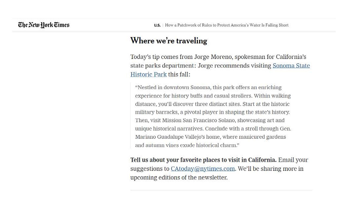Click the horizontal divider below the newsletter paragraph
The image size is (339, 204).
pyautogui.click(x=221, y=190)
